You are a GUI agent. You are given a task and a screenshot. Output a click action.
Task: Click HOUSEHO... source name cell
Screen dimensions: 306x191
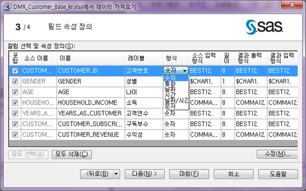point(39,103)
